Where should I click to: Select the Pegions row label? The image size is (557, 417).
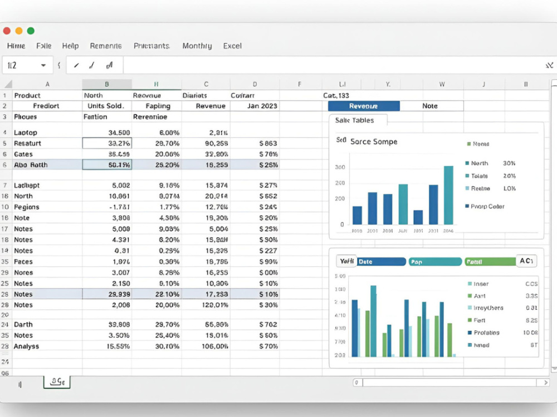point(47,207)
